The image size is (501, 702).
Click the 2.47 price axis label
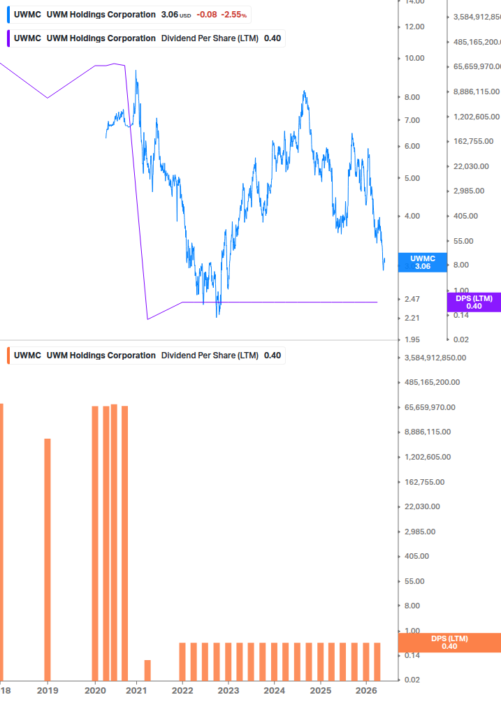(412, 299)
